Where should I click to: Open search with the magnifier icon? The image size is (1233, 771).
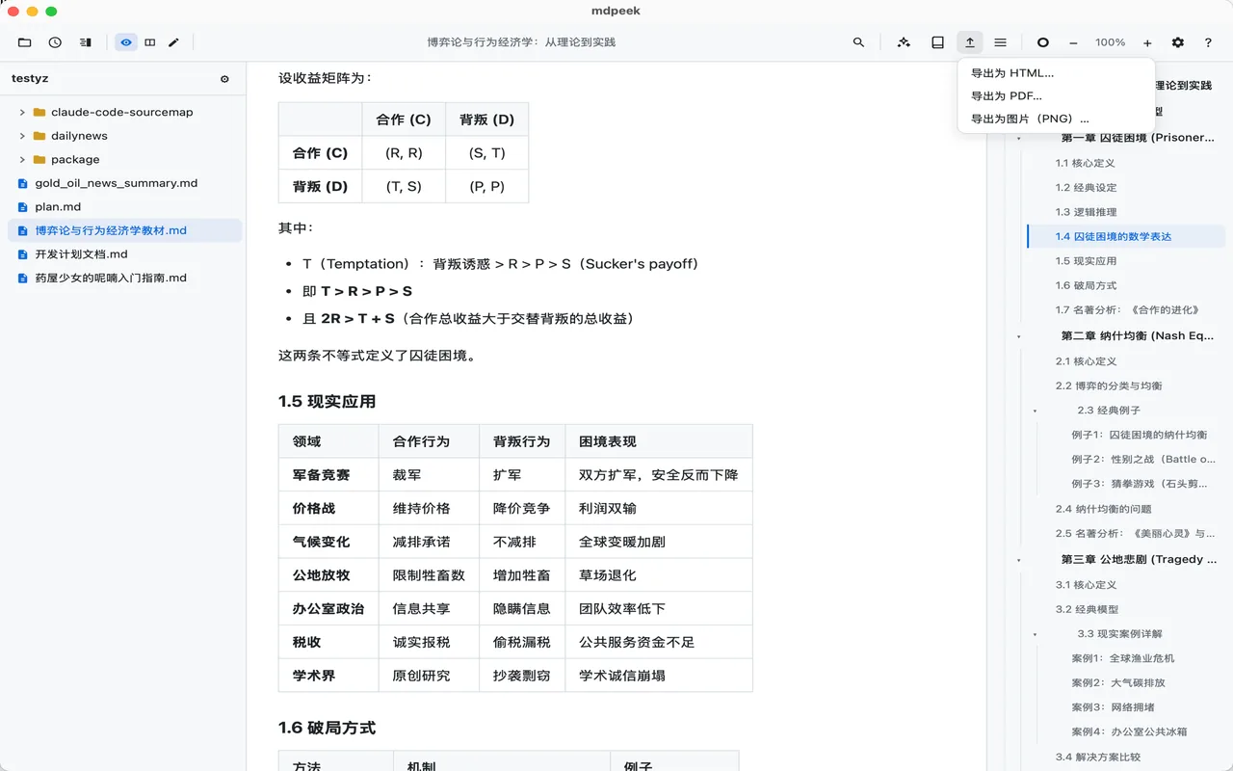pos(858,42)
